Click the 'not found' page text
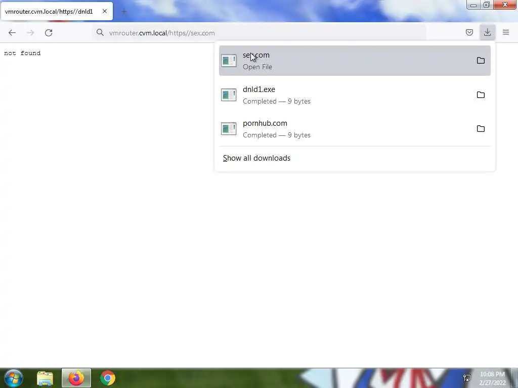The width and height of the screenshot is (518, 388). (x=22, y=53)
